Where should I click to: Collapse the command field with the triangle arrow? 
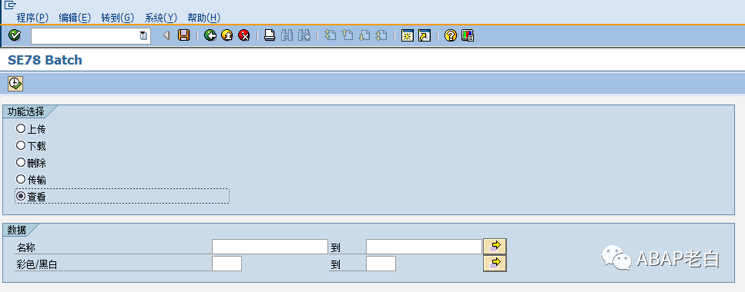pos(166,35)
